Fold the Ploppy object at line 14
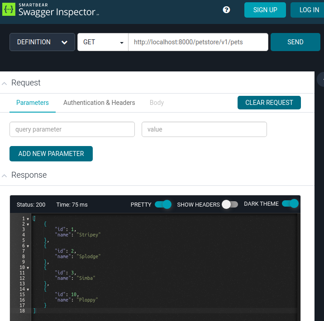This screenshot has width=324, height=321. (x=28, y=289)
